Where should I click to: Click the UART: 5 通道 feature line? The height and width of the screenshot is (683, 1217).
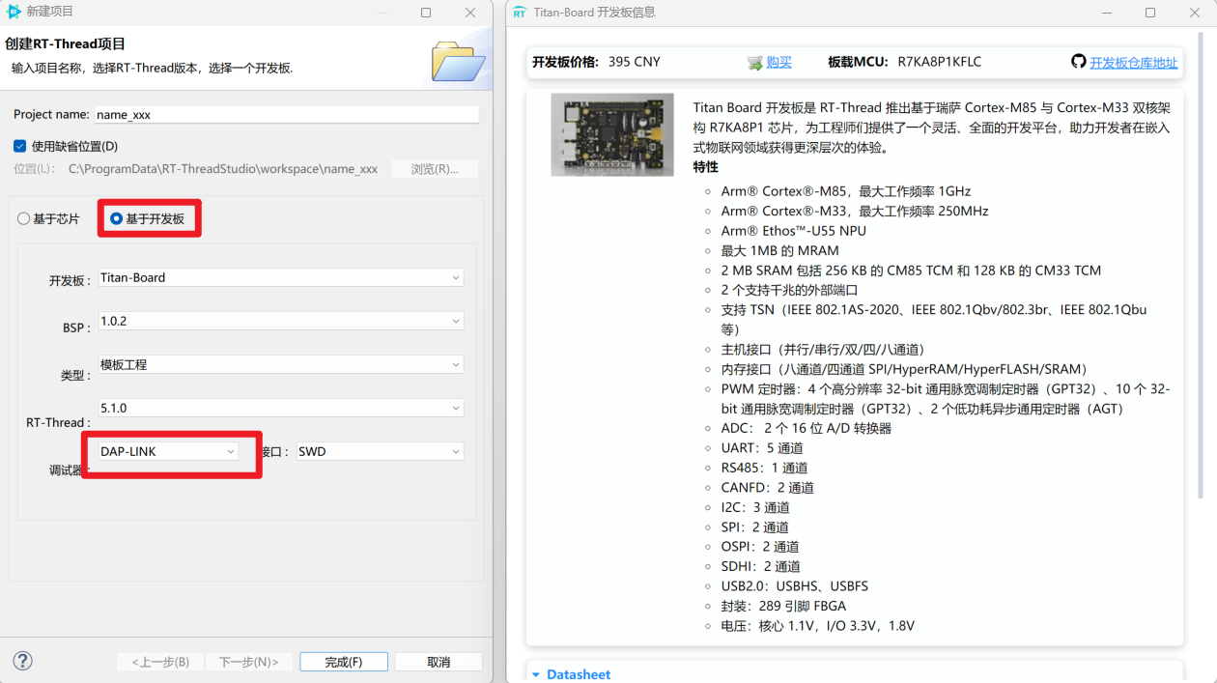pos(762,448)
